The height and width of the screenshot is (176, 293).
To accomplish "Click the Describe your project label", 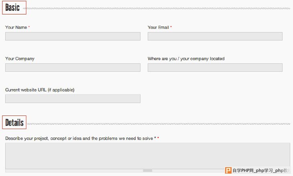I will click(x=79, y=138).
